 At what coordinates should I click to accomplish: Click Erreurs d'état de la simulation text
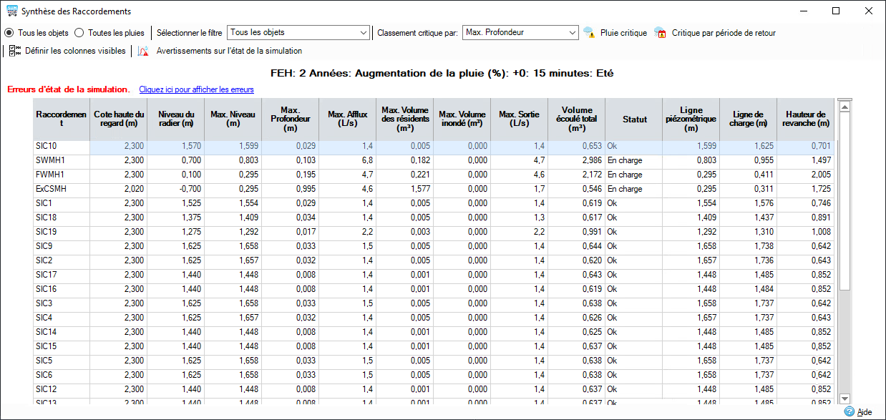(x=68, y=89)
